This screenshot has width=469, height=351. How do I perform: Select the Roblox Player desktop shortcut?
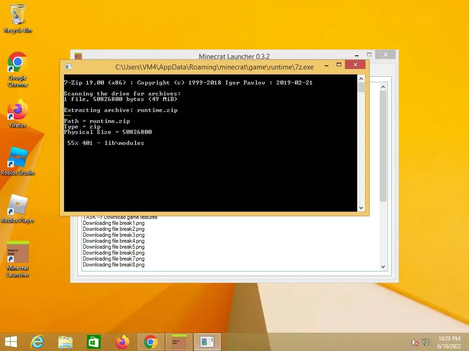click(17, 208)
